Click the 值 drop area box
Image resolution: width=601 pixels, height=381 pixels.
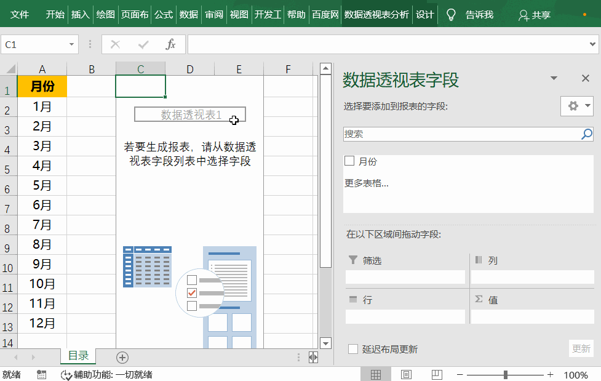(x=532, y=317)
